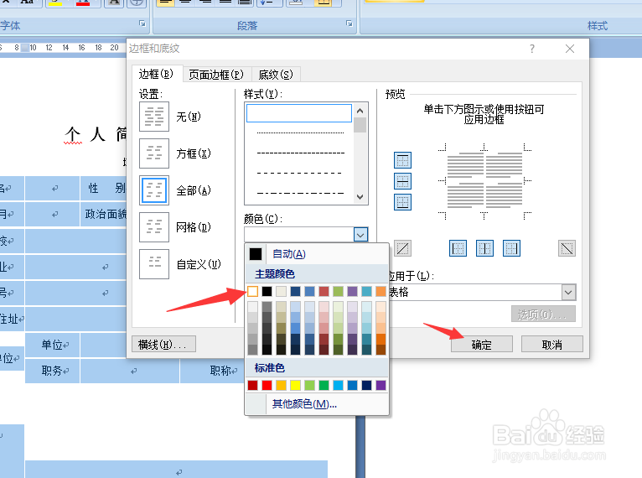642x478 pixels.
Task: Click the 职称 table cell
Action: (212, 371)
